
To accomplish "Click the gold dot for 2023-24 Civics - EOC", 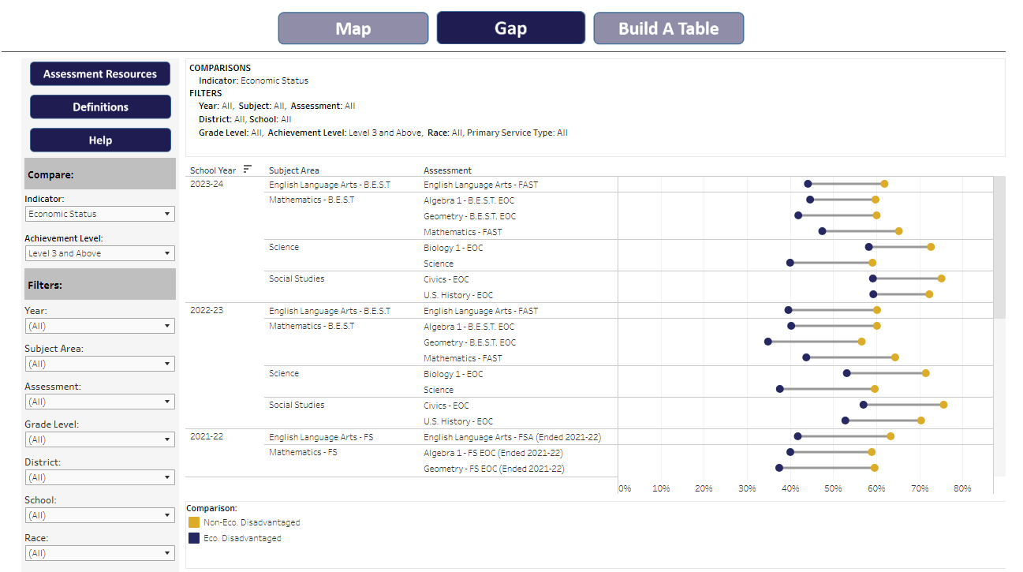I will 941,279.
